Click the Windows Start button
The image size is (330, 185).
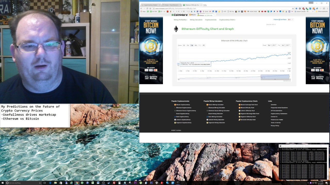[x=3, y=183]
